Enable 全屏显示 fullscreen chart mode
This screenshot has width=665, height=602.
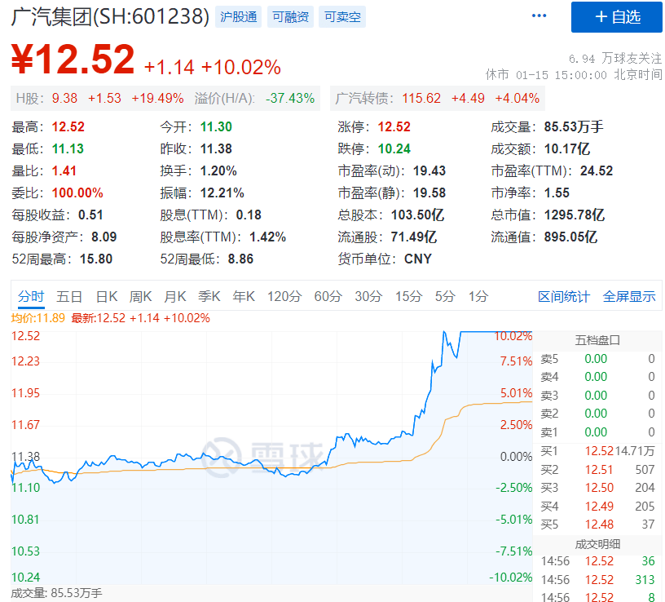click(x=632, y=297)
